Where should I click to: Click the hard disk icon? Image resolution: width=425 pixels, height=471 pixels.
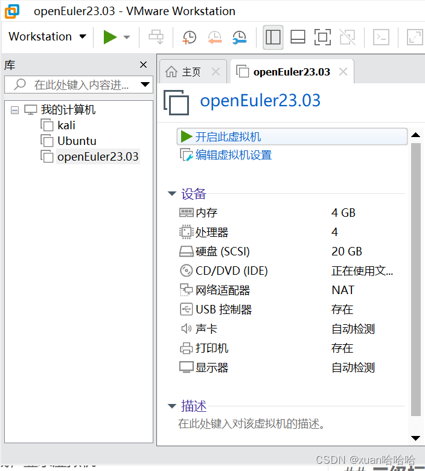coord(186,251)
